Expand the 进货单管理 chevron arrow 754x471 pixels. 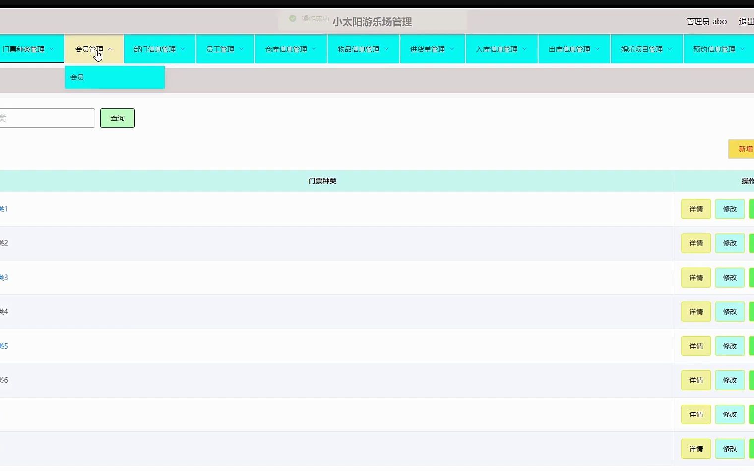tap(452, 49)
